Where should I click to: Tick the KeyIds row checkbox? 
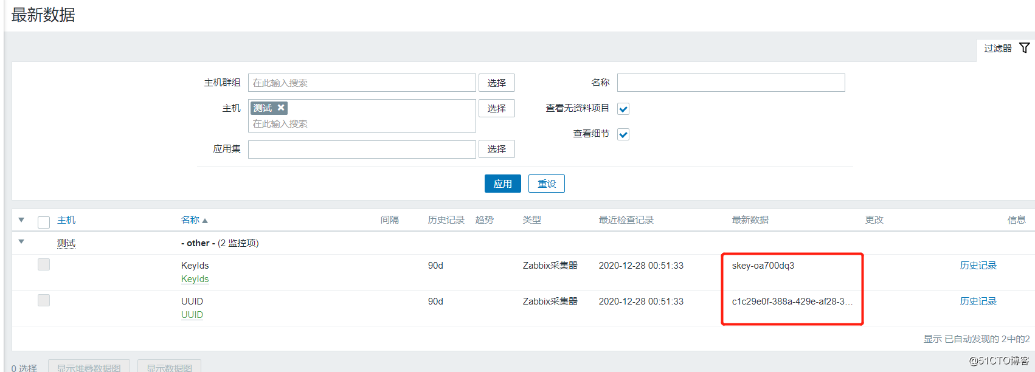coord(44,264)
